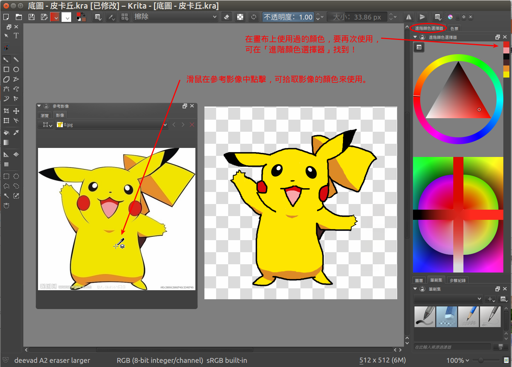Select the Crop tool
Image resolution: width=512 pixels, height=367 pixels.
(x=6, y=111)
